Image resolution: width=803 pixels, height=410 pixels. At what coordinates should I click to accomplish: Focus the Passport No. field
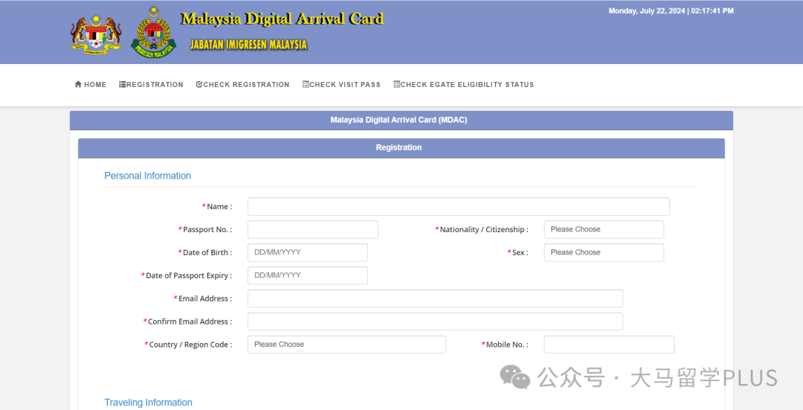click(313, 230)
